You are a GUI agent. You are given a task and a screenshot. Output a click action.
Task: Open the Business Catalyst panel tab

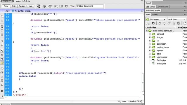153,10
